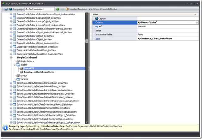Collapse the SimpleDashboard node
Image resolution: width=202 pixels, height=139 pixels.
pos(11,58)
